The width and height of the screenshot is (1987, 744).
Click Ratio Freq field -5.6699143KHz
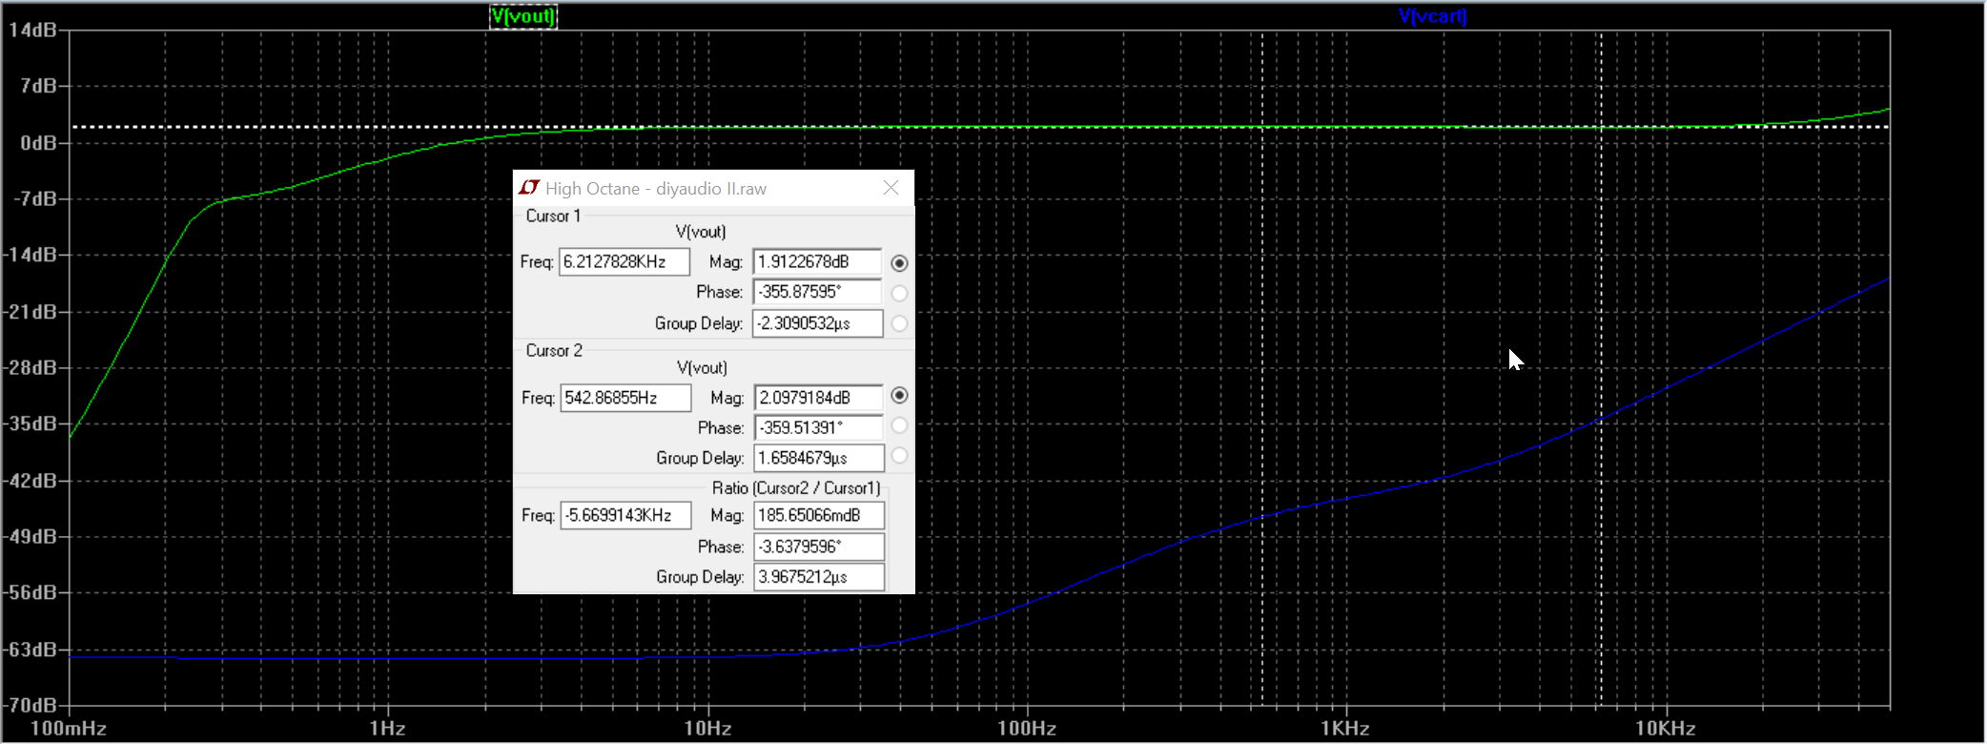[x=625, y=515]
